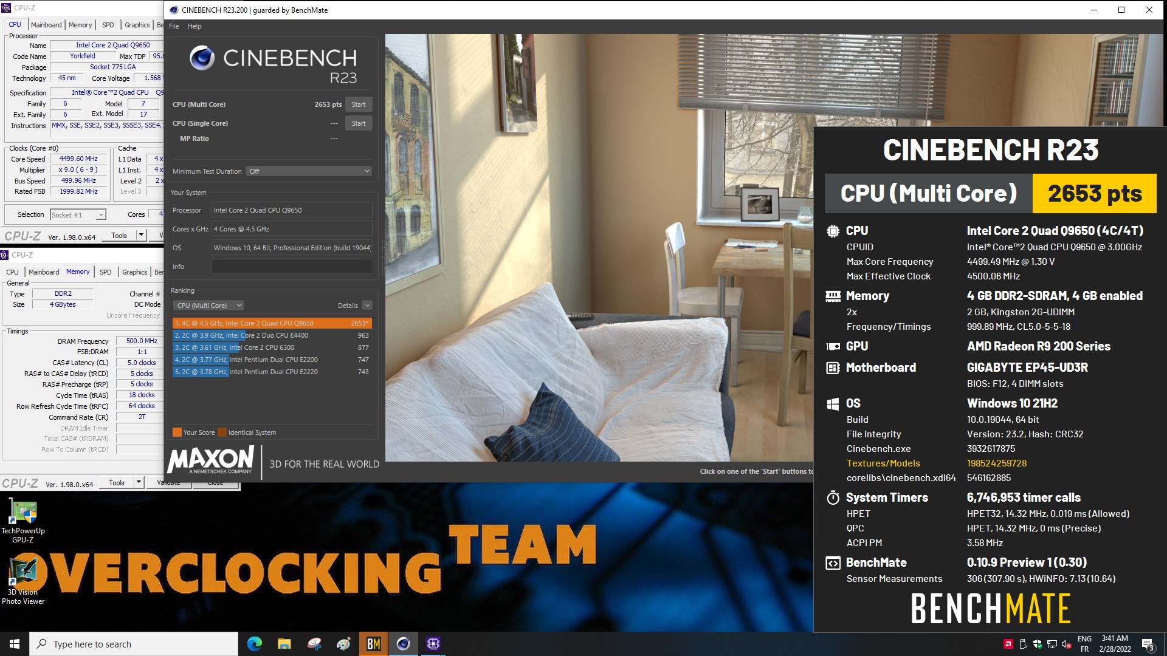
Task: Click the Core Speed value 4499.60 MHz
Action: (x=78, y=159)
